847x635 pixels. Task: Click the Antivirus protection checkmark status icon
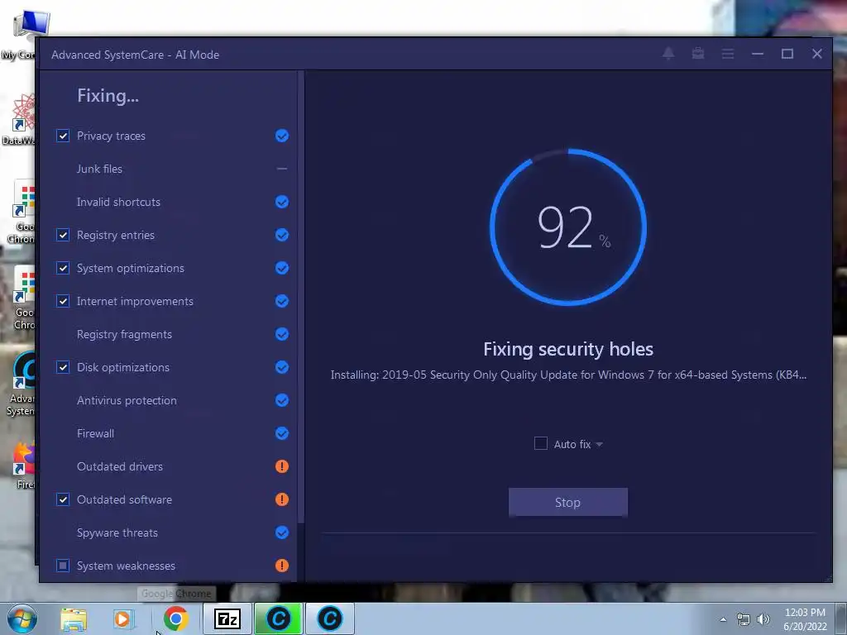(x=282, y=400)
